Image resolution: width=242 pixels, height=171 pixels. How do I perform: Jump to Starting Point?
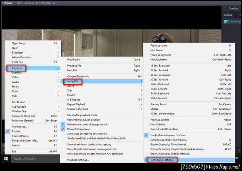[189, 104]
